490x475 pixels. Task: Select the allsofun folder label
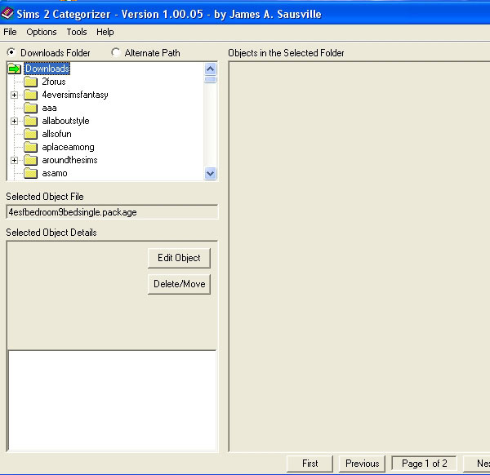pos(56,134)
